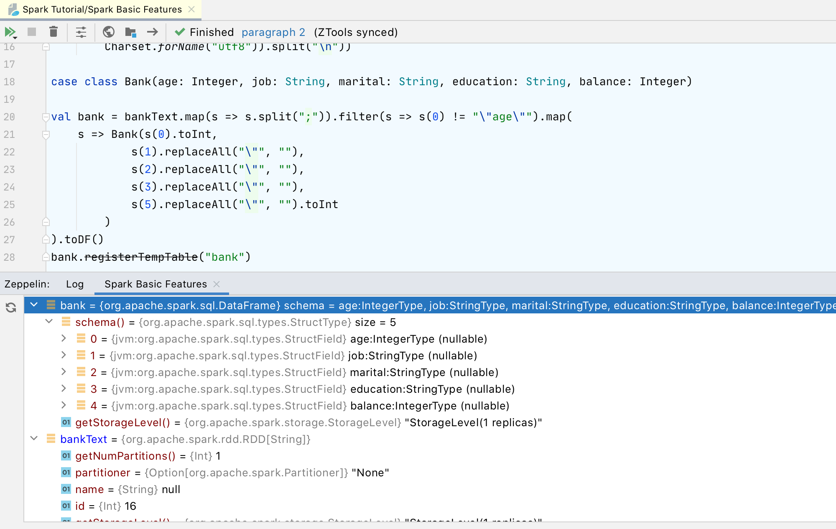Switch to the Log tab
This screenshot has height=529, width=836.
point(75,284)
